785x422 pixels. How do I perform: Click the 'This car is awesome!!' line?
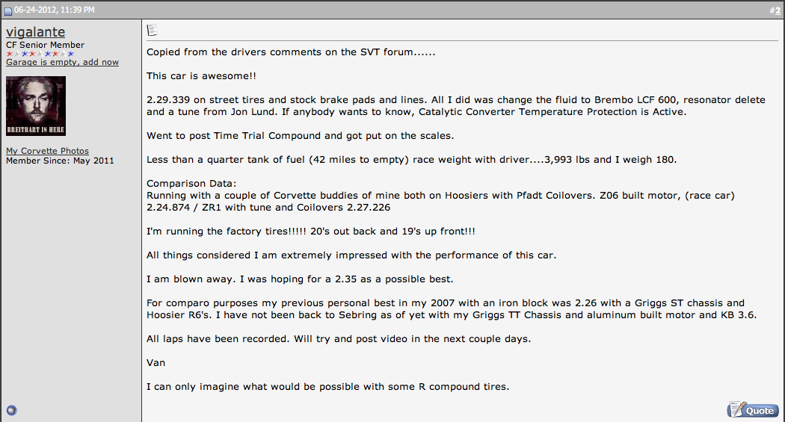[202, 76]
